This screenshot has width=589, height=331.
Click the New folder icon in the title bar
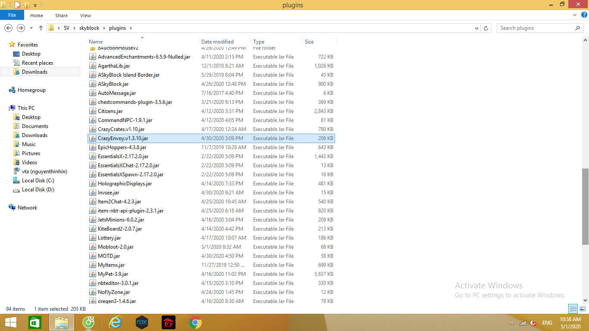click(x=27, y=5)
